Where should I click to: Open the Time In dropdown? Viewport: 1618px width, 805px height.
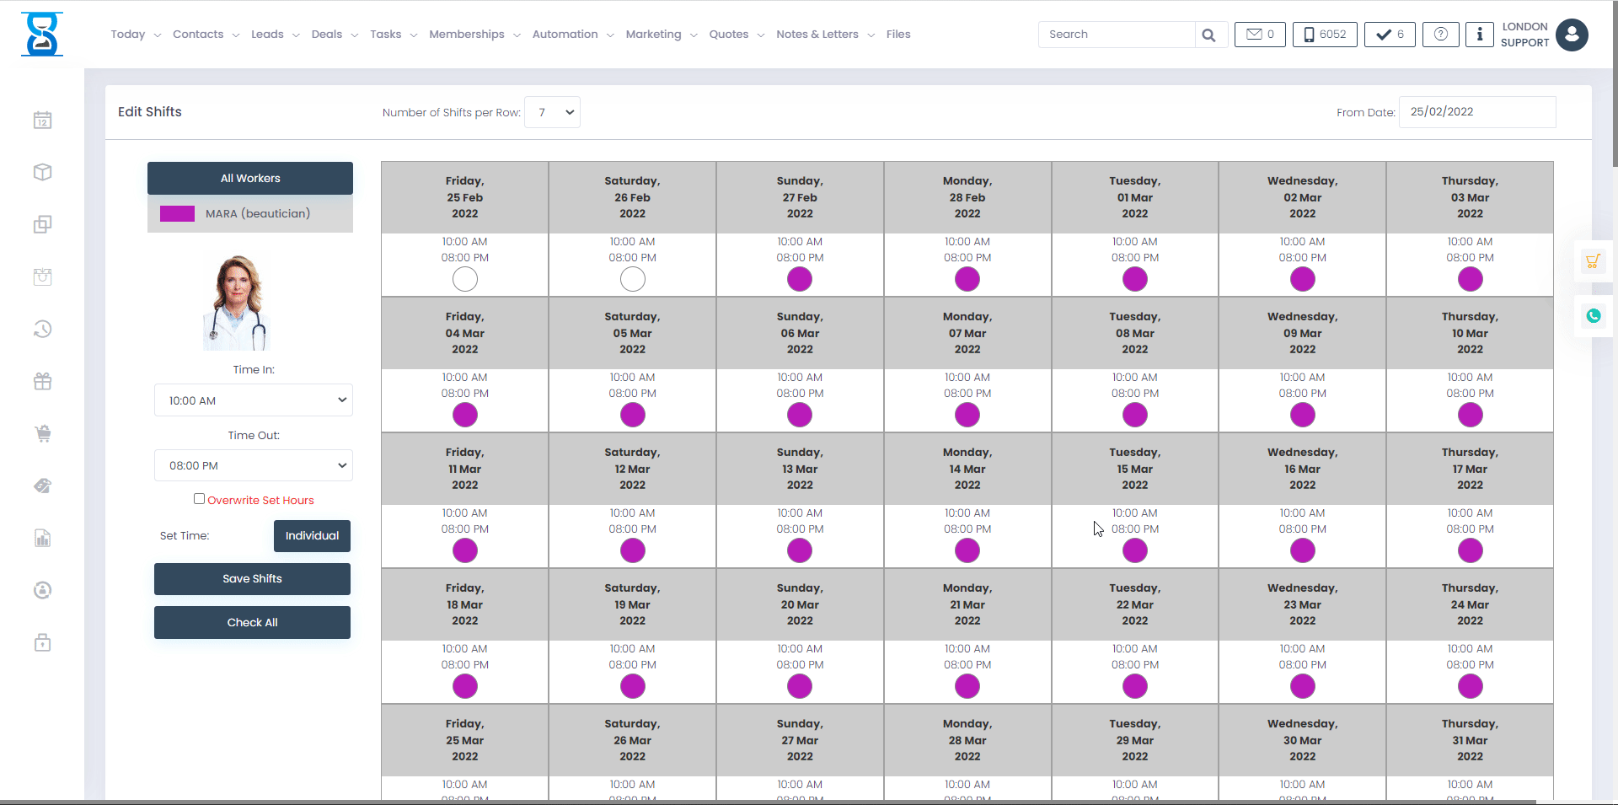coord(253,400)
